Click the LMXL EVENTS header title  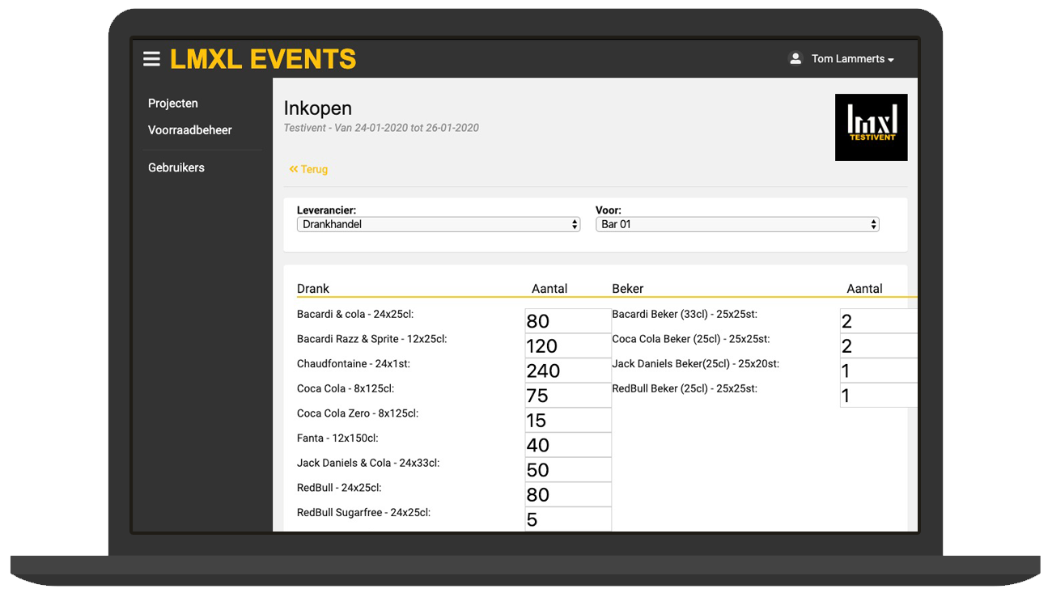click(x=263, y=59)
